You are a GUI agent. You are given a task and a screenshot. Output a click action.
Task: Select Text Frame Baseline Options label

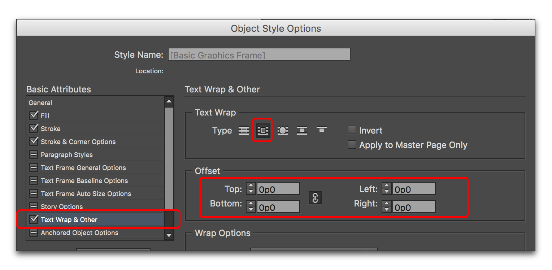pyautogui.click(x=84, y=181)
